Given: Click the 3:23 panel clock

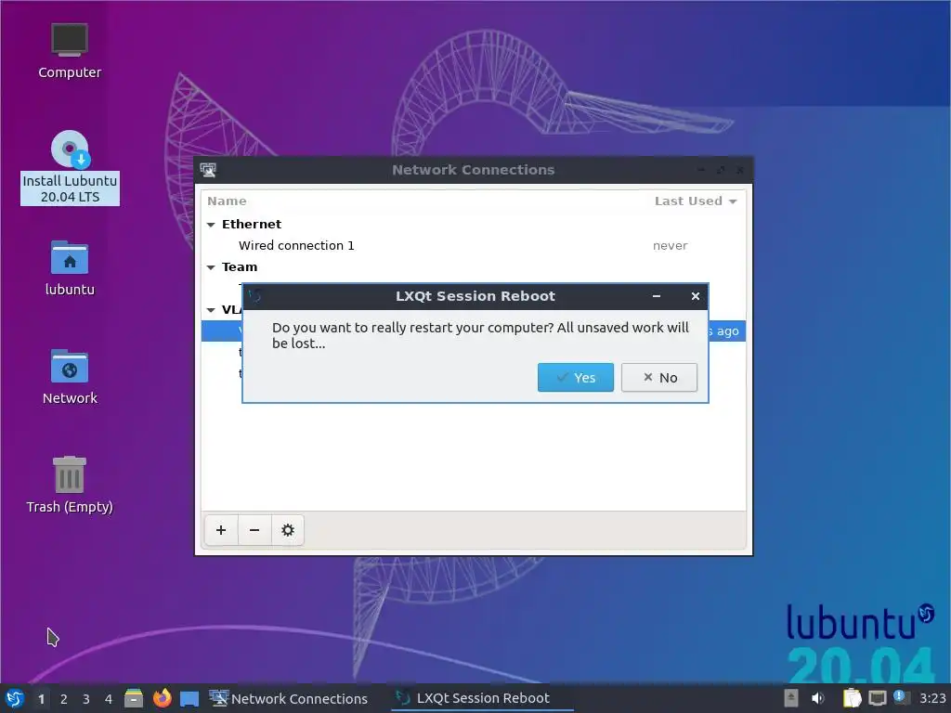Looking at the screenshot, I should pyautogui.click(x=932, y=698).
